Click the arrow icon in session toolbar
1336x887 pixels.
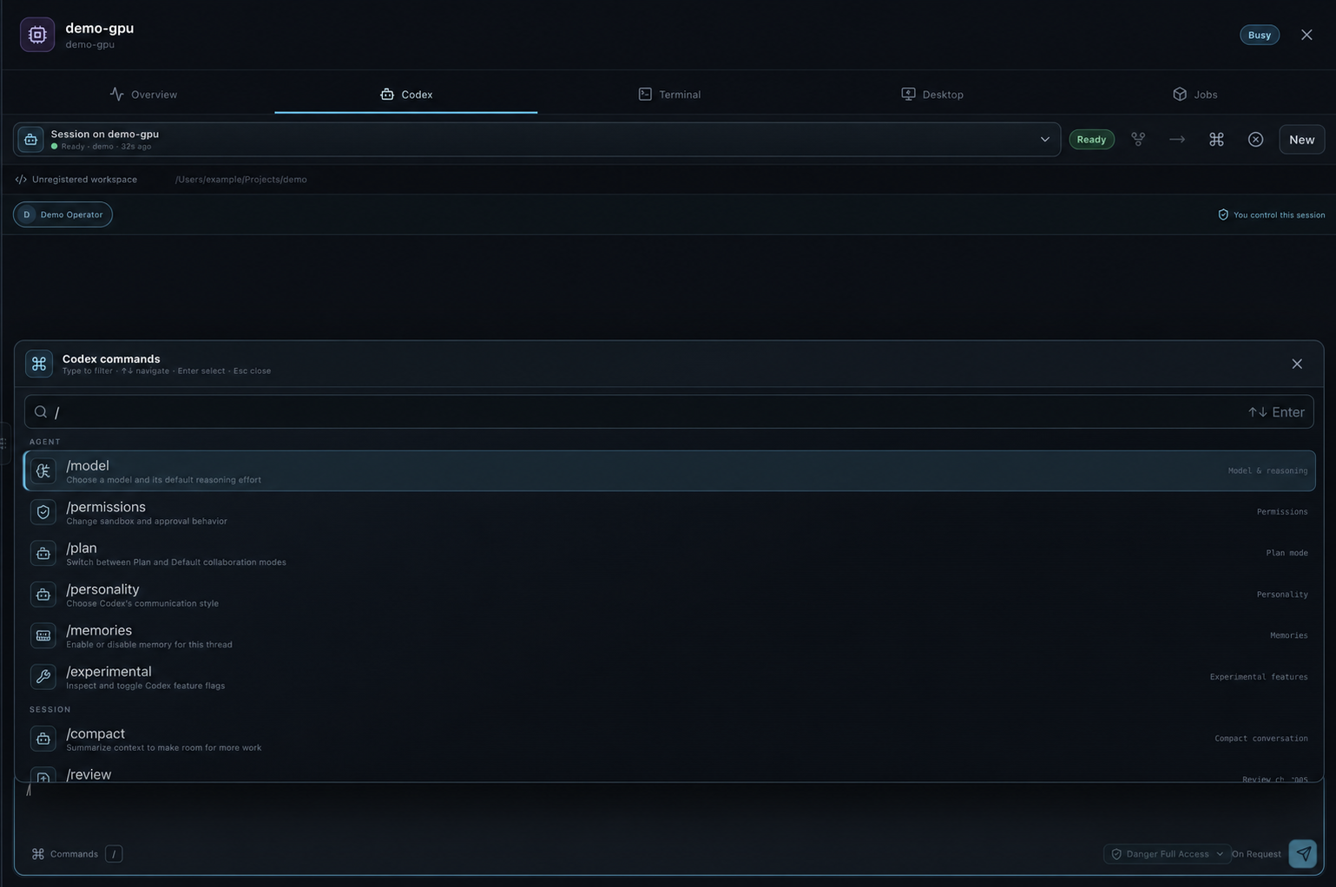pos(1177,140)
